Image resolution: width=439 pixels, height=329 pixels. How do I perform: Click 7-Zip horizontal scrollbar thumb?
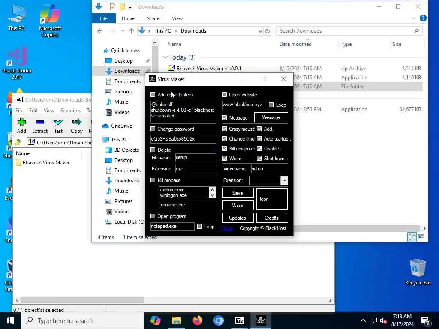tap(82, 300)
